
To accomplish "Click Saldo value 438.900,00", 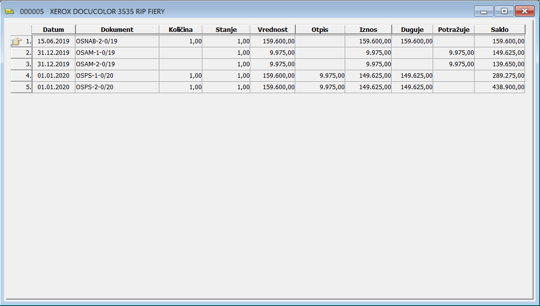I will [500, 87].
